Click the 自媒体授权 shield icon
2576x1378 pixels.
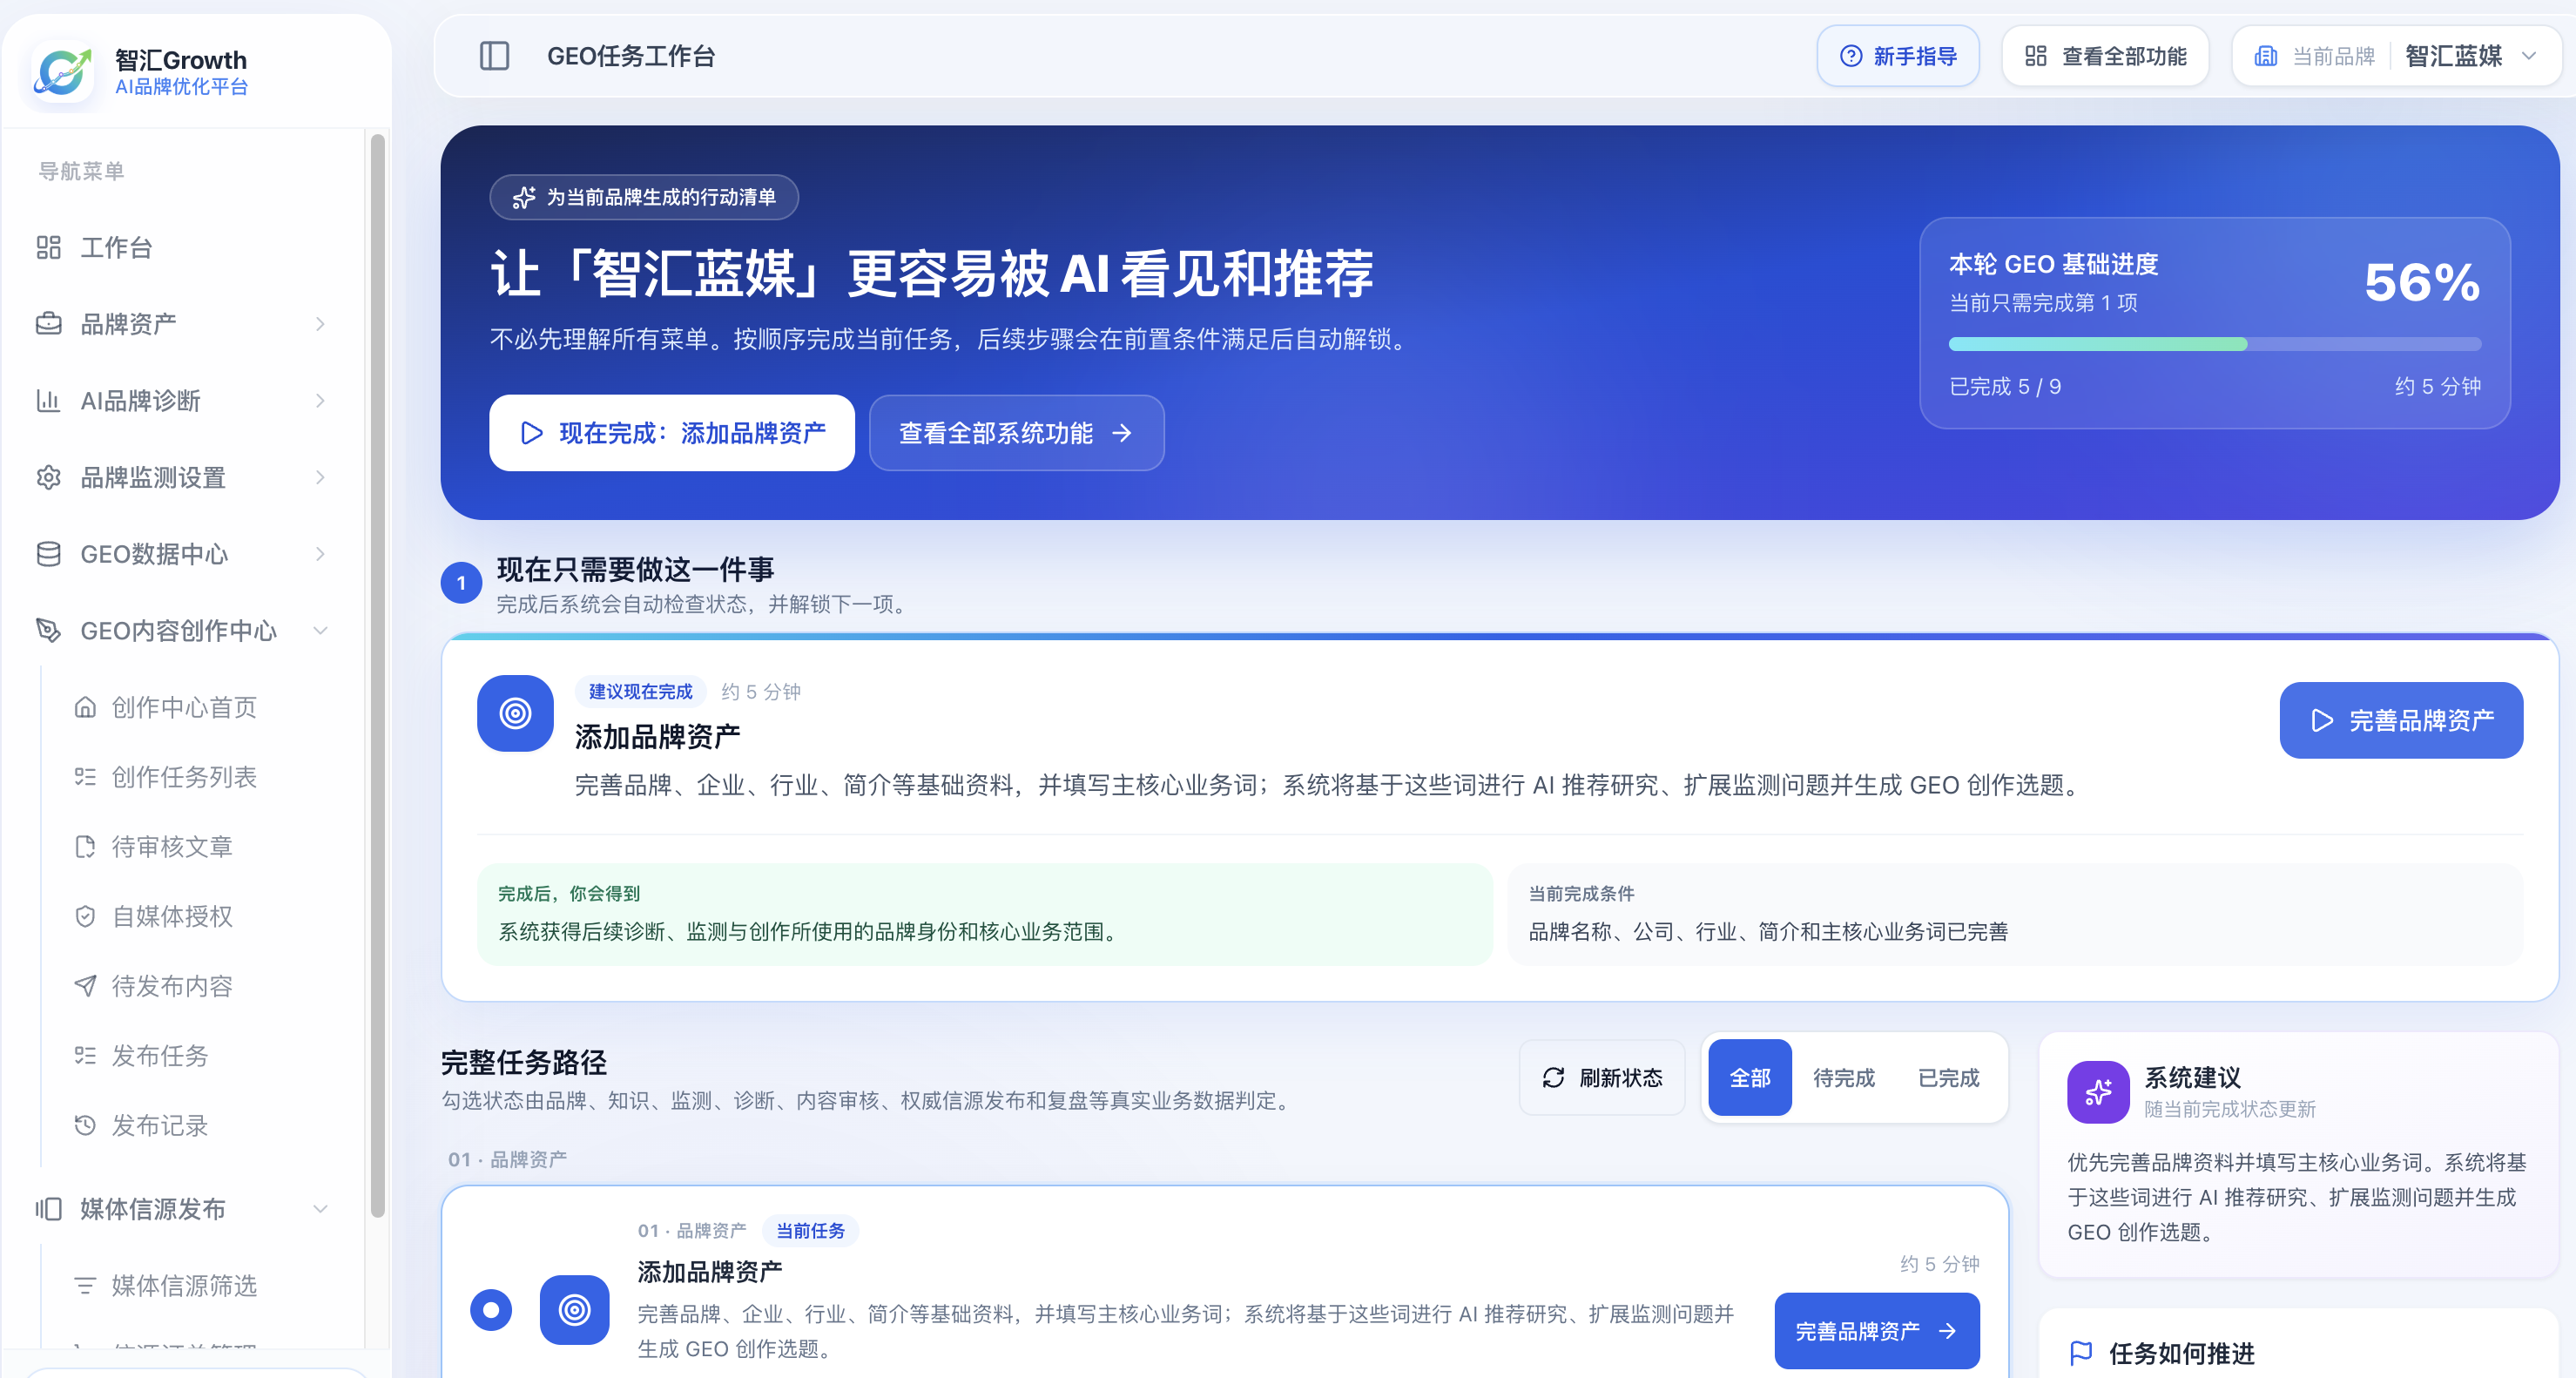pos(85,916)
